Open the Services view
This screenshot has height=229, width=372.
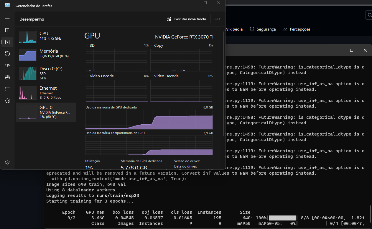7,101
